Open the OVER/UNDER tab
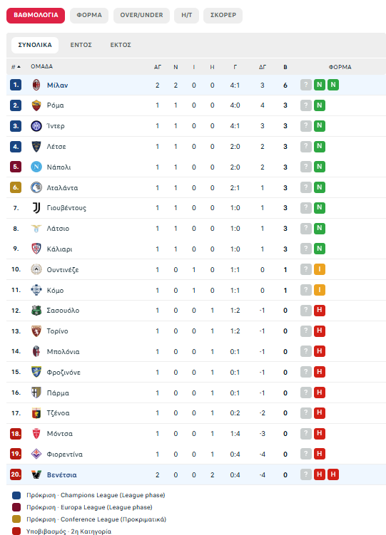This screenshot has height=535, width=386. point(141,16)
